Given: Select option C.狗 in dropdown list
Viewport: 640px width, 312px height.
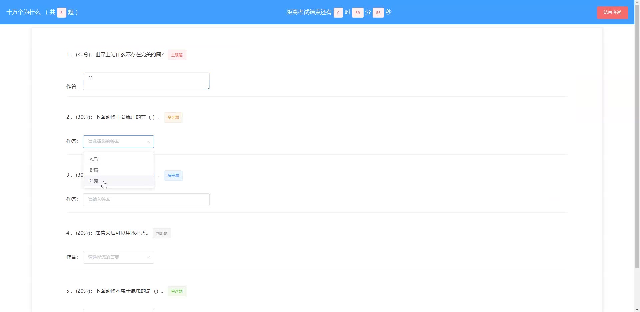Looking at the screenshot, I should (x=118, y=181).
